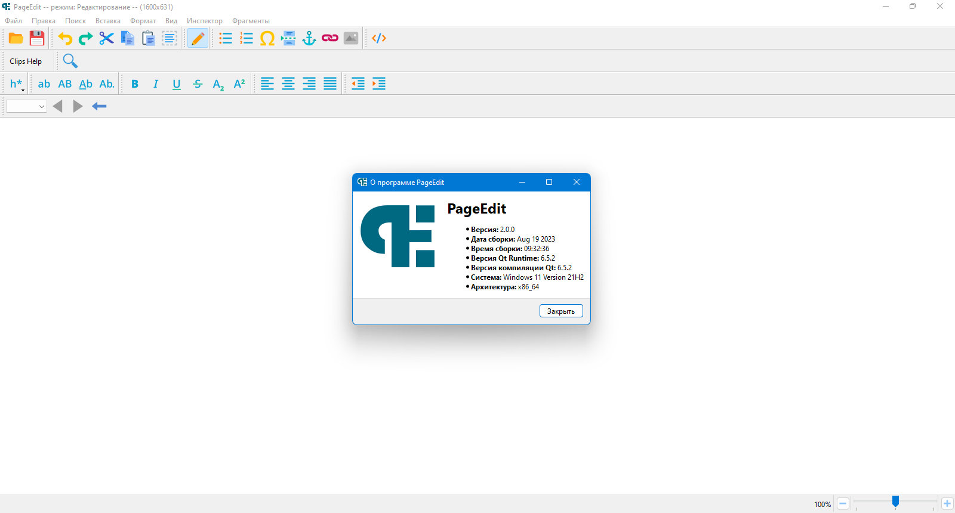
Task: Apply title case Ab formatting
Action: coord(86,84)
